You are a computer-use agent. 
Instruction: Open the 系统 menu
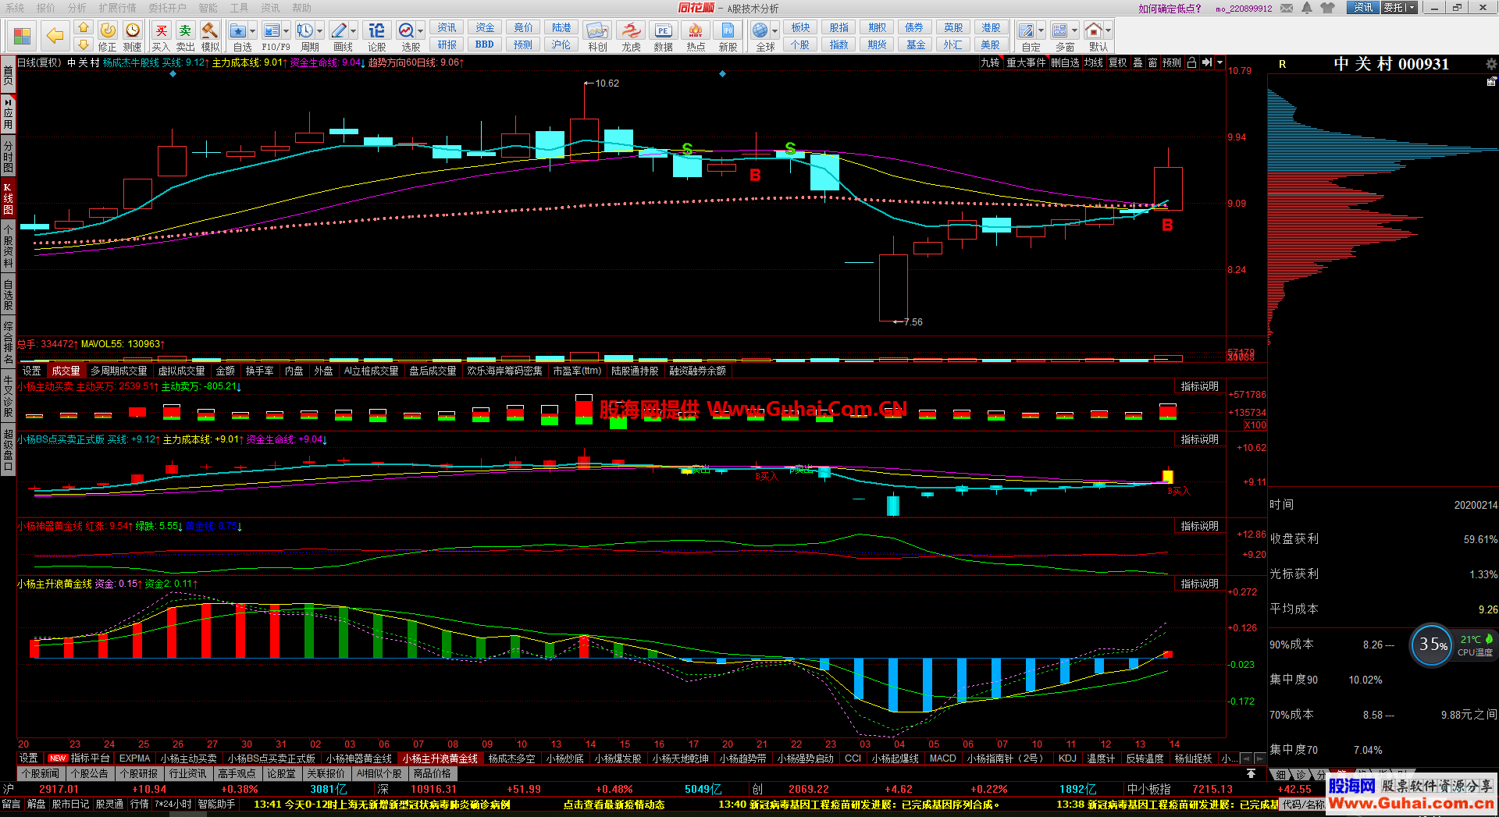[x=15, y=8]
